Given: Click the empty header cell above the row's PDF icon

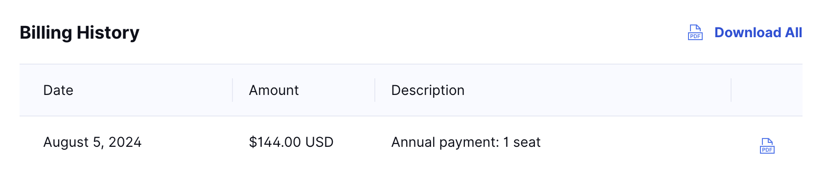Looking at the screenshot, I should point(767,90).
